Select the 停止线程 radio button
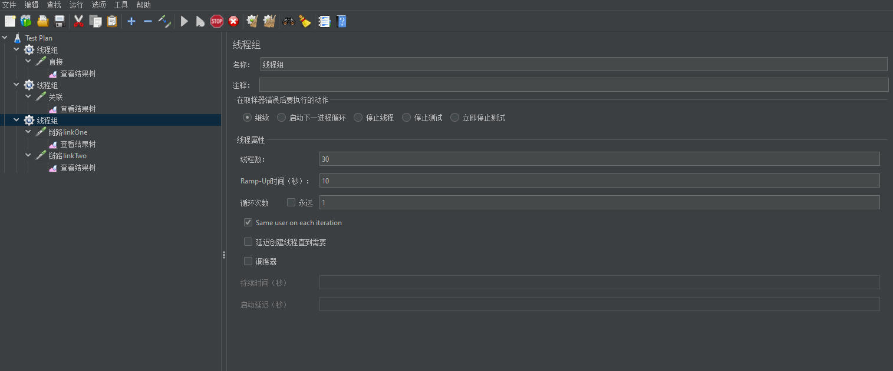The width and height of the screenshot is (893, 371). pos(358,118)
